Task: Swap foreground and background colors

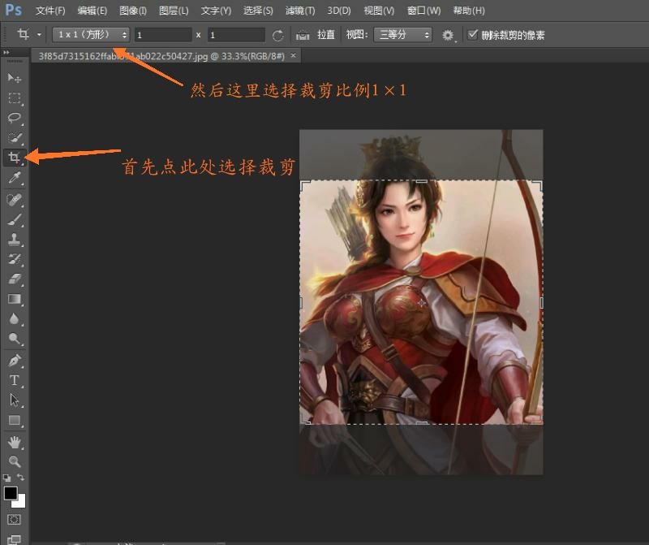Action: coord(21,477)
